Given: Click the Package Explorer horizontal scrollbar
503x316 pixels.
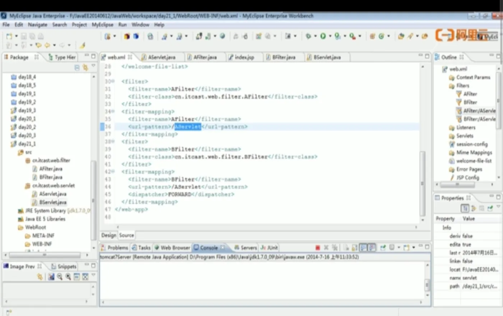Looking at the screenshot, I should coord(45,255).
